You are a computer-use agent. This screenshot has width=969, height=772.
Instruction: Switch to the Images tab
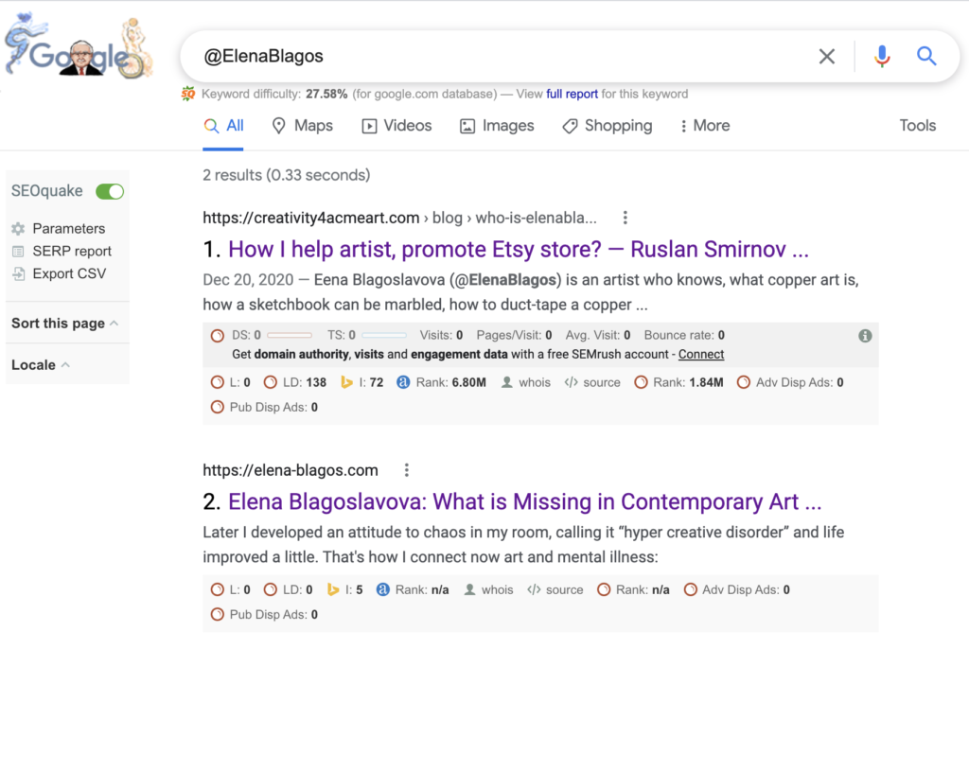point(497,125)
